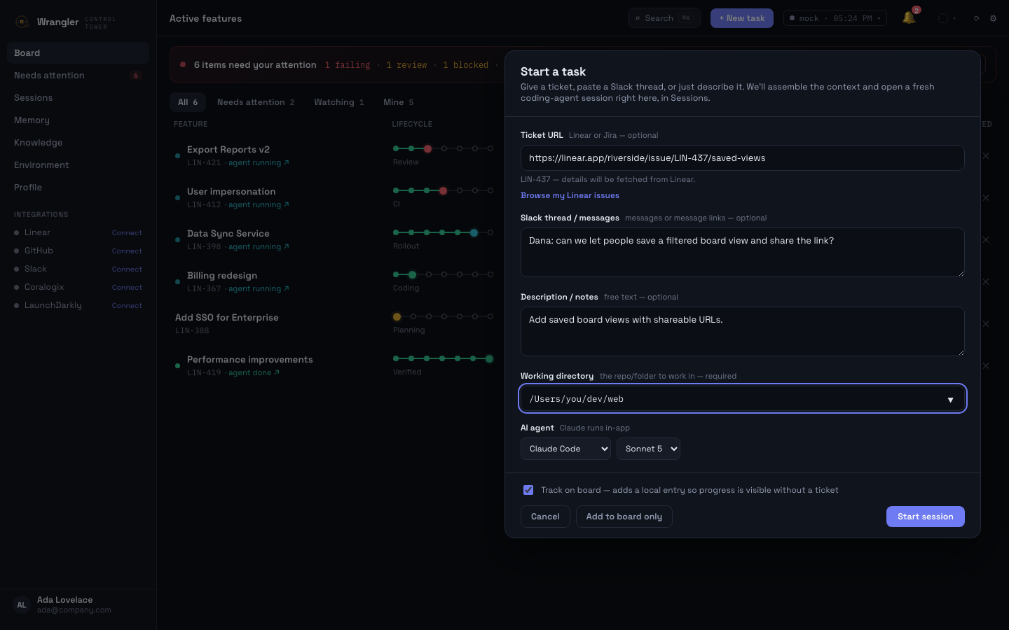Click the Coding stage dot for Billing redesign
The height and width of the screenshot is (630, 1009).
[412, 274]
